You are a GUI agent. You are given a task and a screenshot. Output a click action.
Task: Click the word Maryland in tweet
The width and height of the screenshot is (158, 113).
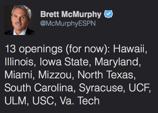pyautogui.click(x=116, y=62)
